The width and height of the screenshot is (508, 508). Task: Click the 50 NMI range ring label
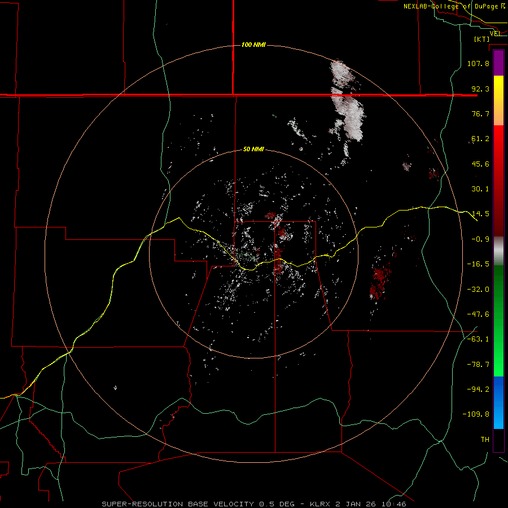253,150
